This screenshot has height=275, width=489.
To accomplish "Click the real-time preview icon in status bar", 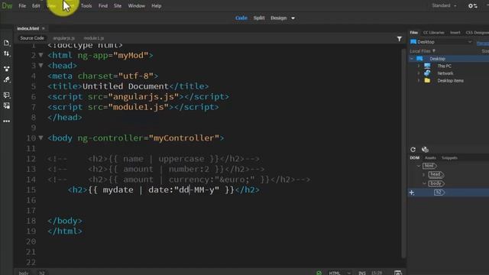I will (x=397, y=273).
